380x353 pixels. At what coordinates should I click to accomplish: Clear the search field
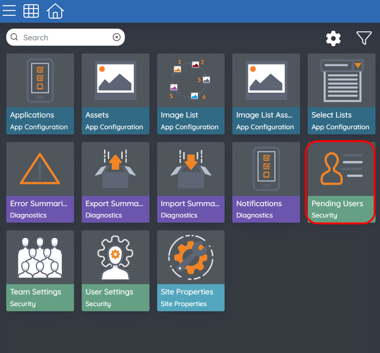coord(117,37)
